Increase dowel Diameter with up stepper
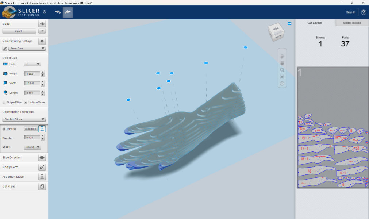 [x=43, y=136]
